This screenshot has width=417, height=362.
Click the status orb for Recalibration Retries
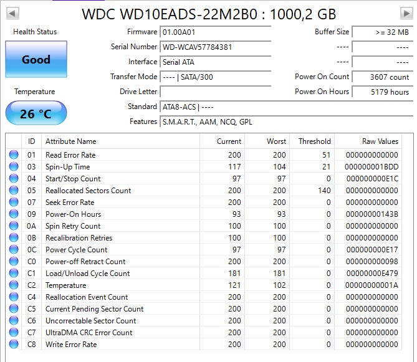point(14,237)
